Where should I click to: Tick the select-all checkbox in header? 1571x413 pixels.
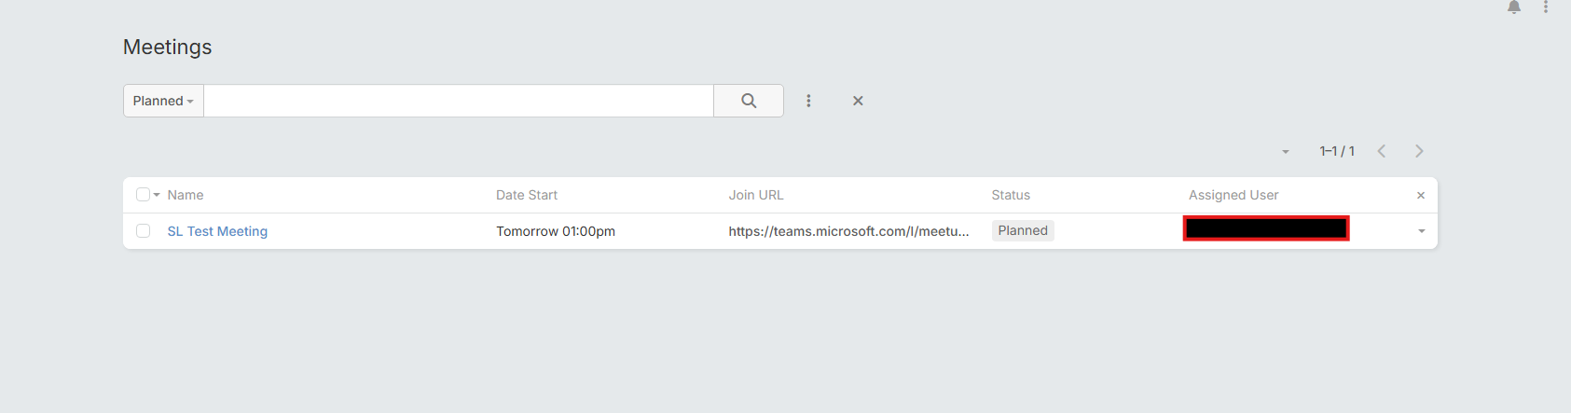(143, 195)
